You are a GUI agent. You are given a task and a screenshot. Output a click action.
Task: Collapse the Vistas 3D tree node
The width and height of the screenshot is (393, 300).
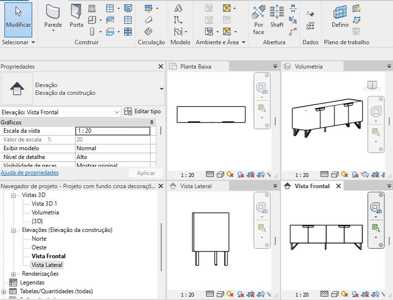pyautogui.click(x=13, y=195)
